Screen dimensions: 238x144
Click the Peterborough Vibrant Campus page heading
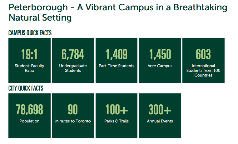[118, 12]
